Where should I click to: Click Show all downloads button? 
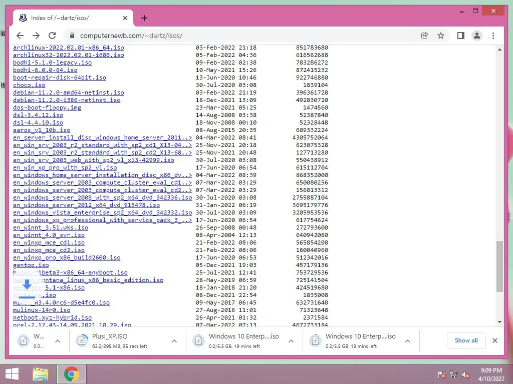[466, 340]
